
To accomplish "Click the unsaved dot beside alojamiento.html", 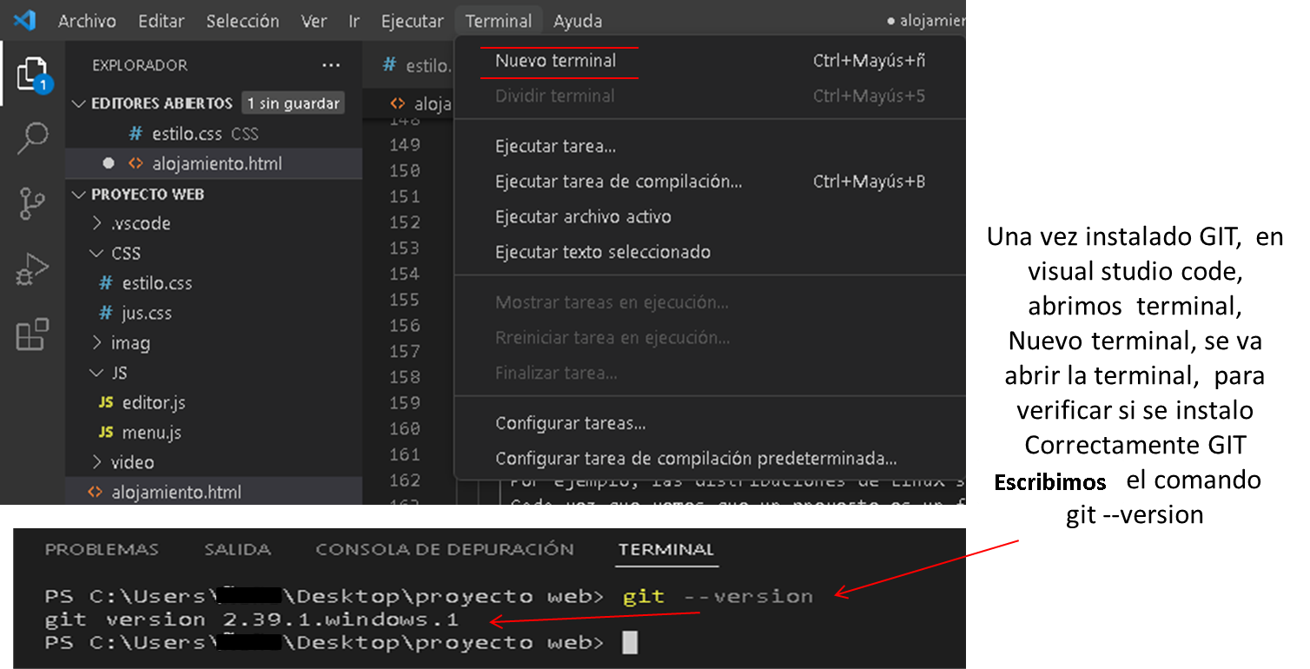I will tap(108, 163).
